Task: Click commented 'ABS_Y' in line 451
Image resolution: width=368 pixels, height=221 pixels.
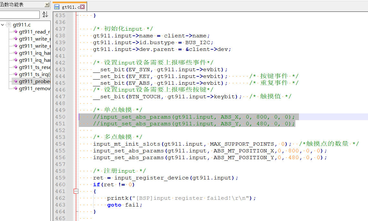Action: click(x=230, y=124)
